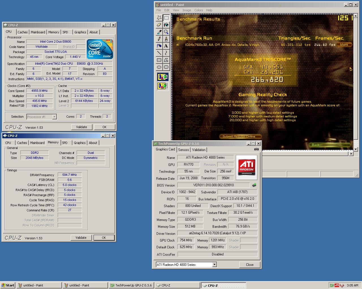Click the Paint vertical scrollbar down arrow
The image size is (362, 289).
click(356, 149)
